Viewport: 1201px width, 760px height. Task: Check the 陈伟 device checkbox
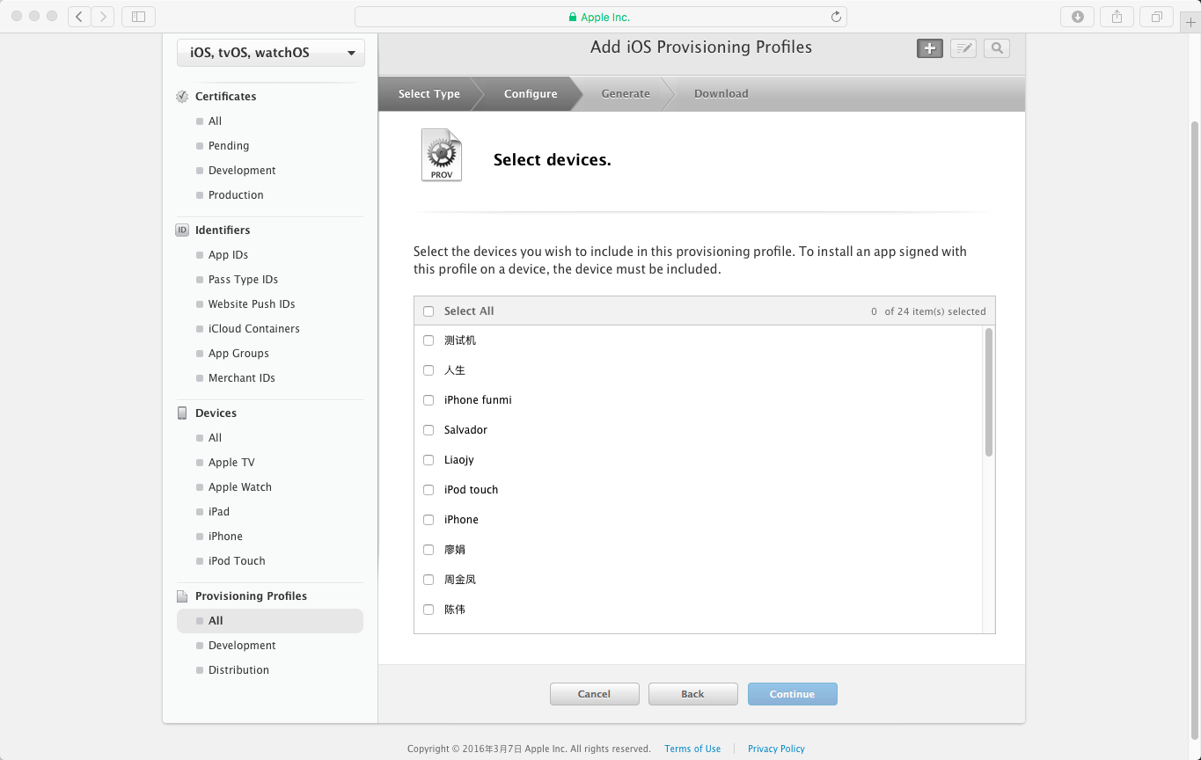point(428,610)
